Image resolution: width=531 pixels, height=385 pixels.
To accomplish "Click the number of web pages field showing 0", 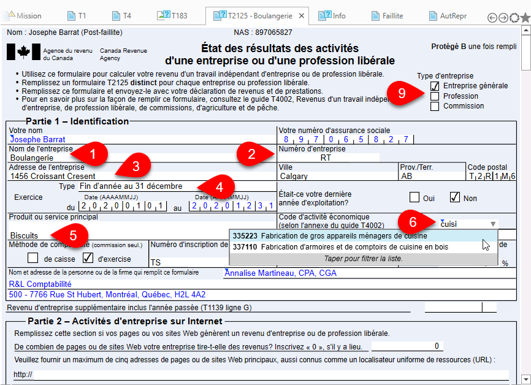I will pos(407,346).
